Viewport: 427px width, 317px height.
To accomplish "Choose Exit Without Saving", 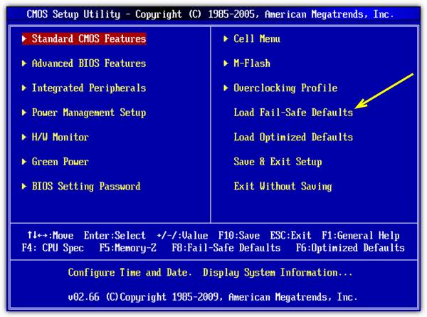I will (283, 187).
